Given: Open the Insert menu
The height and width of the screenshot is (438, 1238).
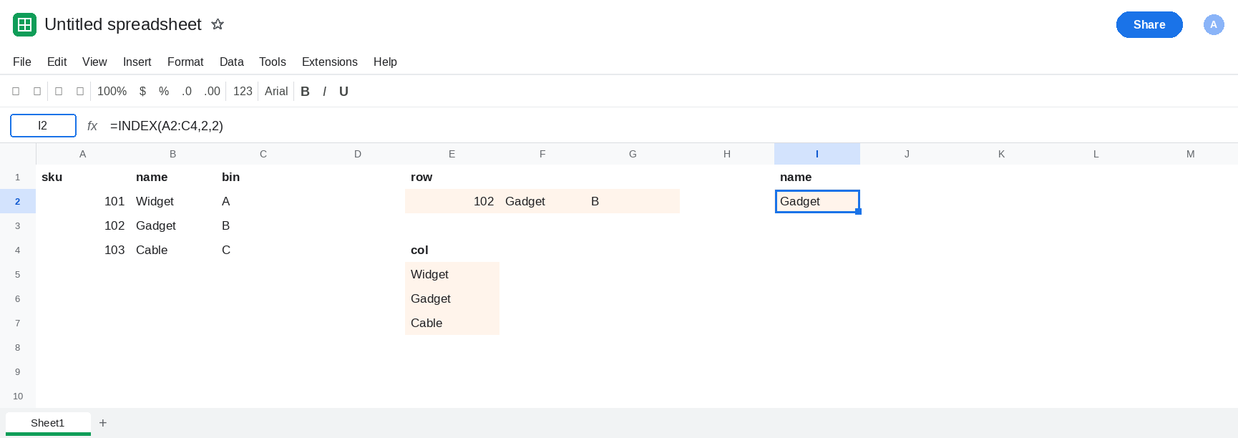Looking at the screenshot, I should pos(137,62).
